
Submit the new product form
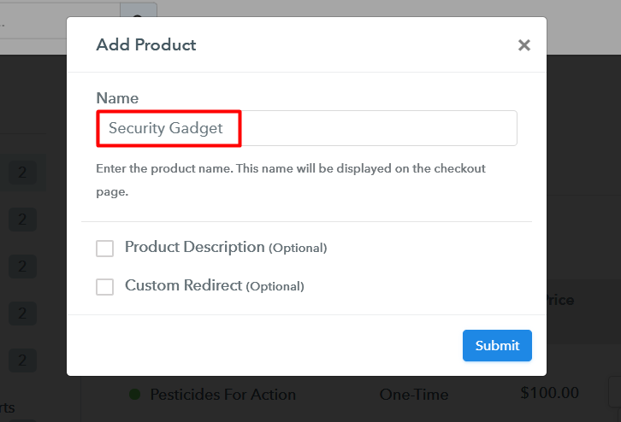tap(497, 346)
